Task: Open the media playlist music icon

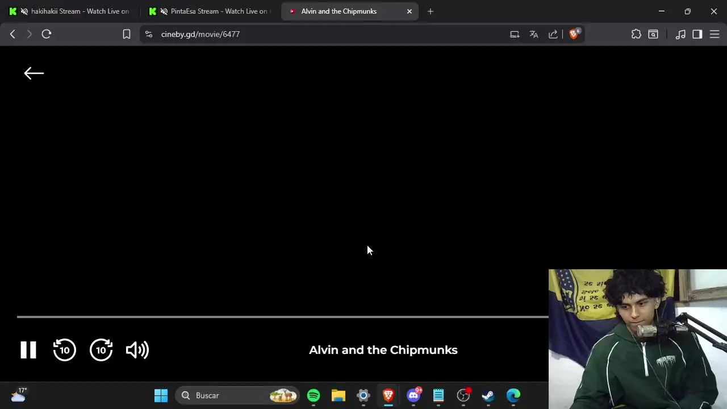Action: click(x=680, y=34)
